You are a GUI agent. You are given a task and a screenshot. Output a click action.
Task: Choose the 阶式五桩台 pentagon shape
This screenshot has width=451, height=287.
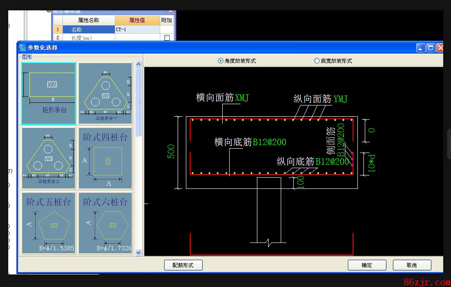49,223
